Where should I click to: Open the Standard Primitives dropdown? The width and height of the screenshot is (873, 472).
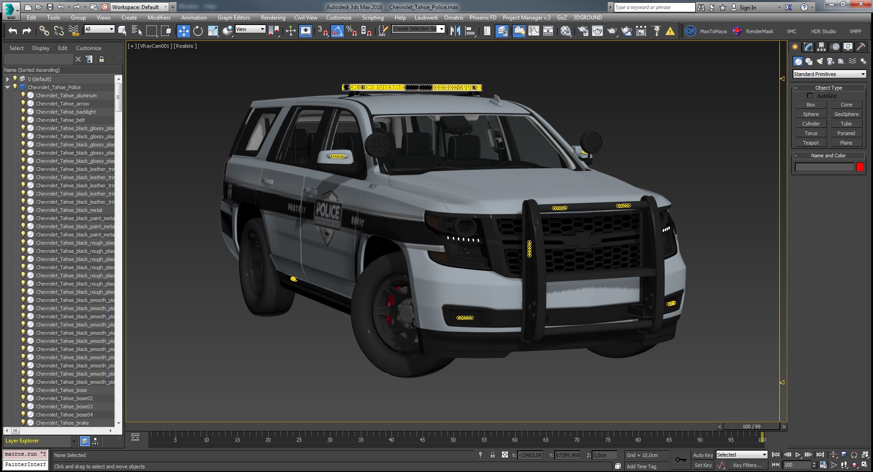pos(829,74)
